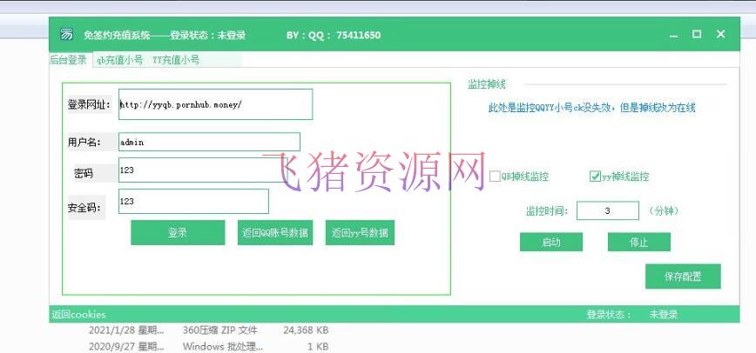Select the 360压缩 ZIP 文件 row behind
Image resolution: width=756 pixels, height=353 pixels.
[209, 330]
